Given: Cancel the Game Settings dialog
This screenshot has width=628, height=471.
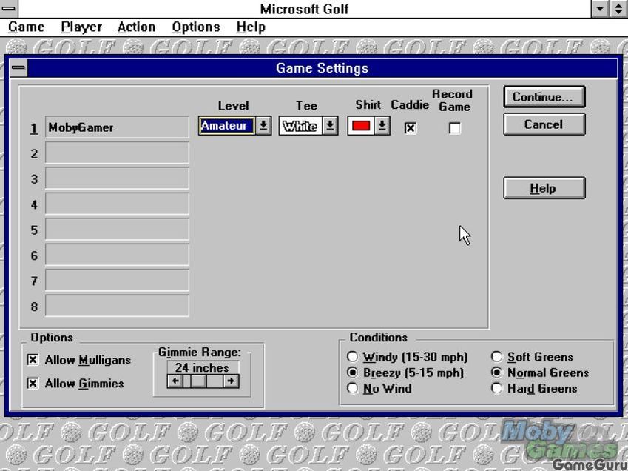Looking at the screenshot, I should click(544, 124).
